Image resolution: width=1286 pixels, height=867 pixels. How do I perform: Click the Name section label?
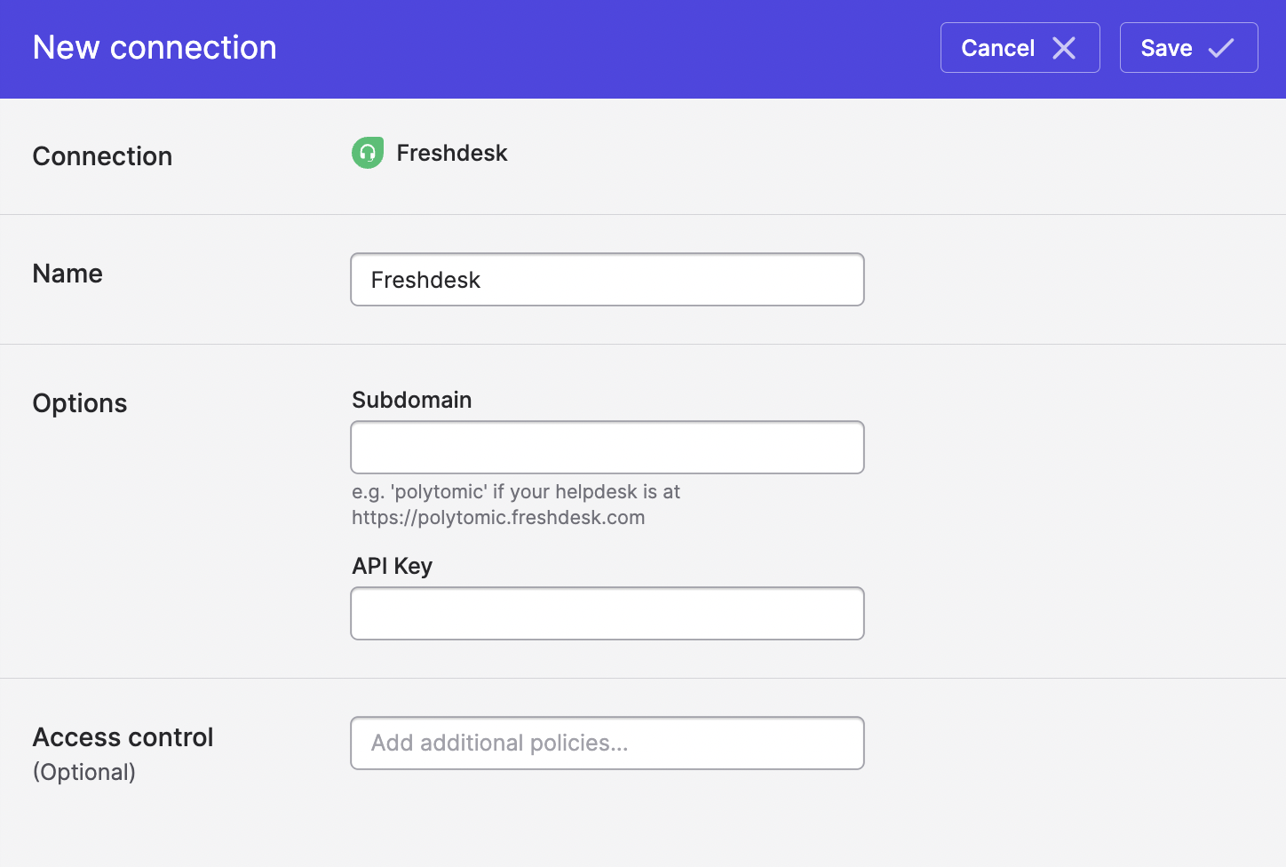[x=67, y=274]
